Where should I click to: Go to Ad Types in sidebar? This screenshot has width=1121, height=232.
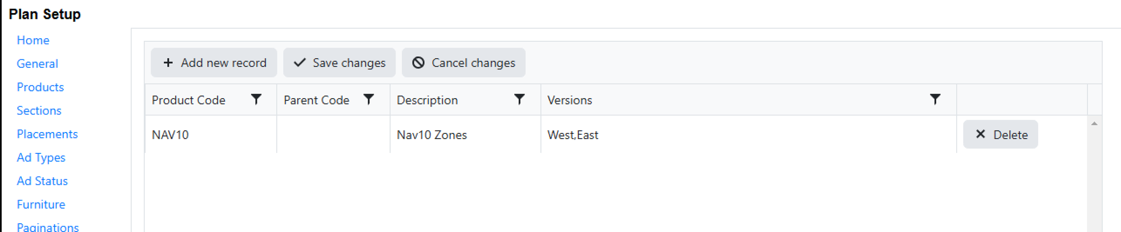coord(41,158)
